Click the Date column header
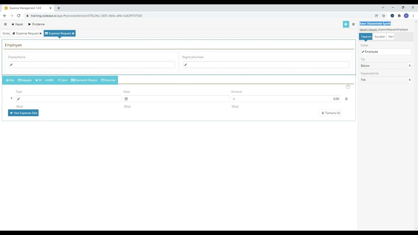The width and height of the screenshot is (418, 235). [x=126, y=92]
